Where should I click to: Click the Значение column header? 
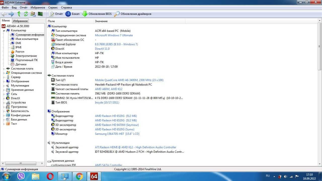coord(140,21)
